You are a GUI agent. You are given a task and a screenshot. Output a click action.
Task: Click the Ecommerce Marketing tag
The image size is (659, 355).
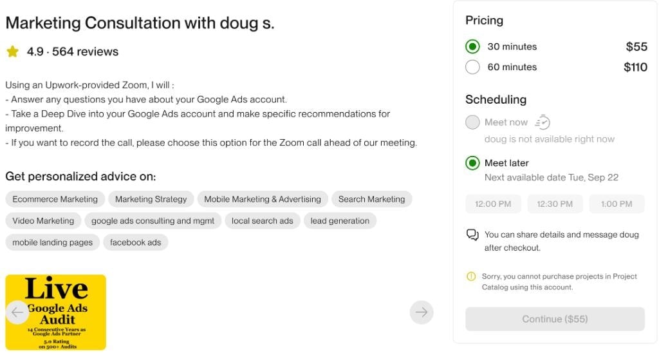click(55, 199)
